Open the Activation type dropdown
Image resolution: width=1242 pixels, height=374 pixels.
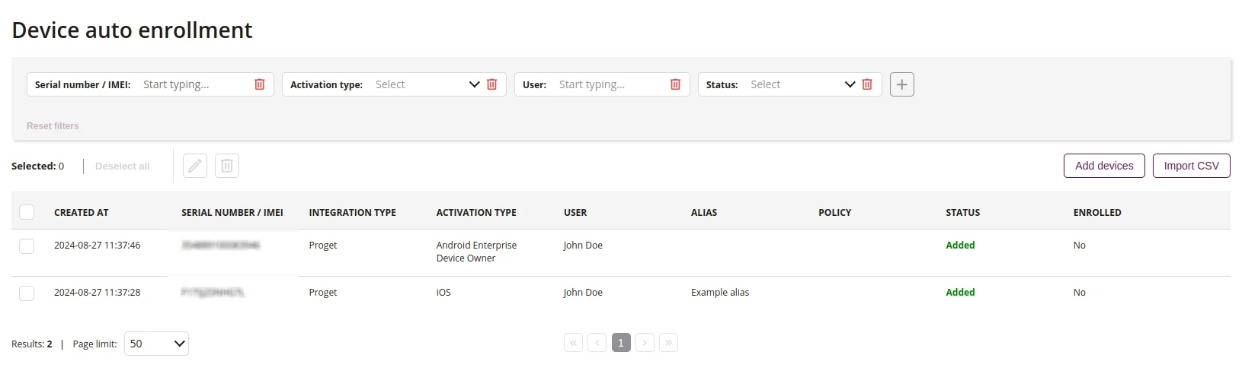pyautogui.click(x=427, y=84)
